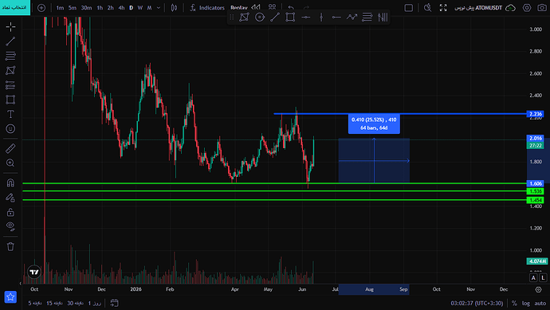Select the crosshair cursor tool

tap(10, 26)
